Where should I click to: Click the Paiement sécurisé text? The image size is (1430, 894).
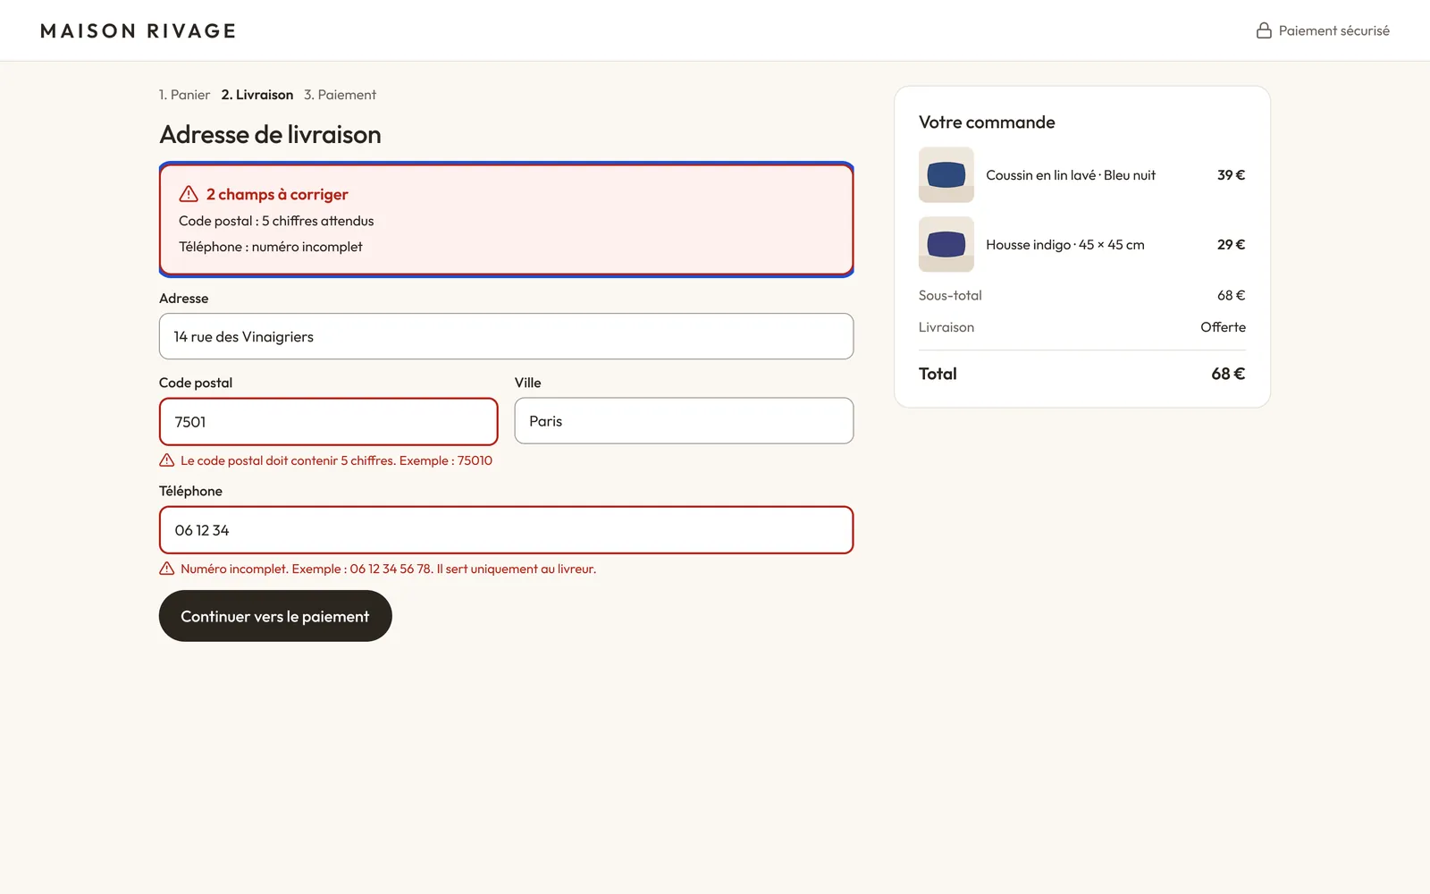click(x=1333, y=30)
